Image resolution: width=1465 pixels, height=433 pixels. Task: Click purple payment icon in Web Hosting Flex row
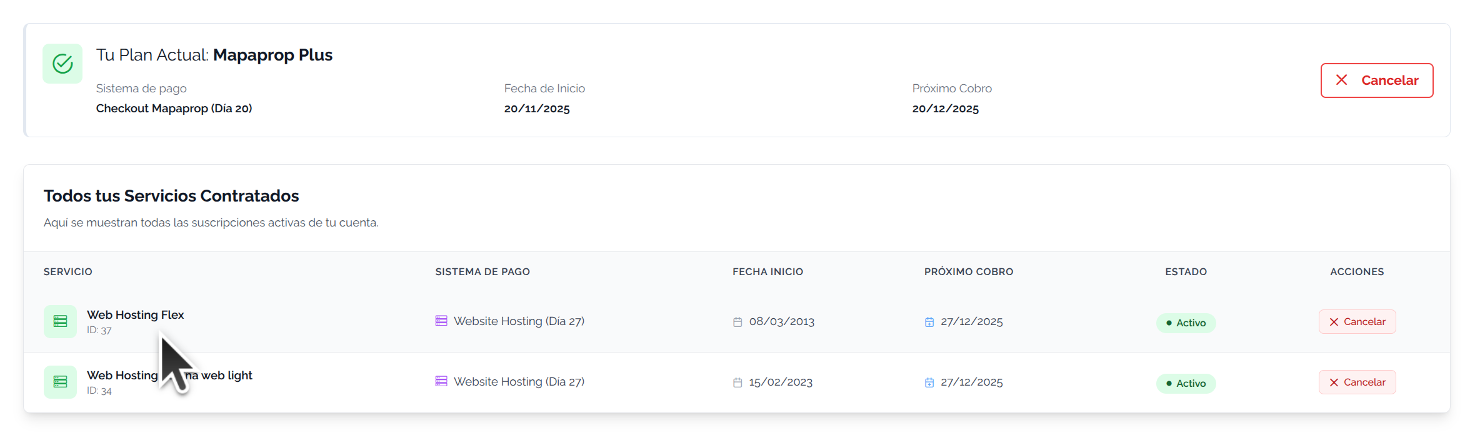[441, 321]
